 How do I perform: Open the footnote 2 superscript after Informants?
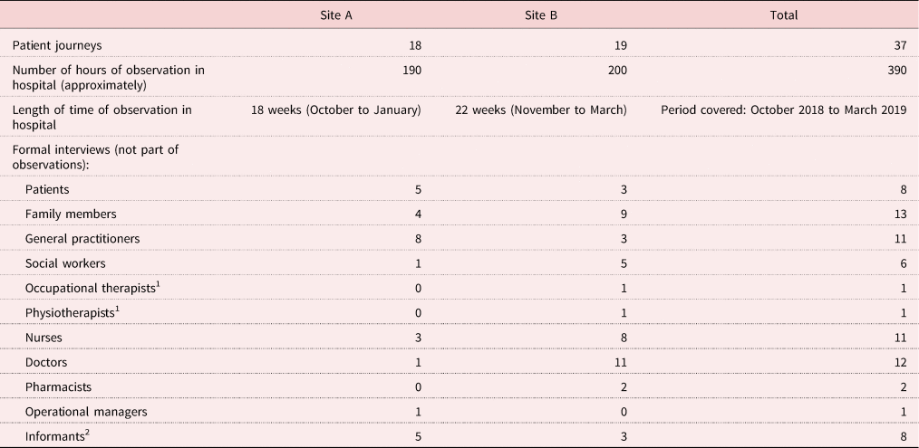coord(87,433)
